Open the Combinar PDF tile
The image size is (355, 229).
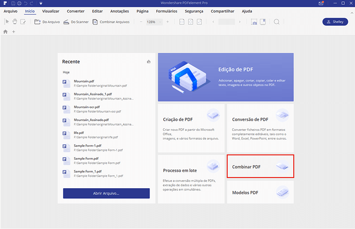tap(260, 166)
